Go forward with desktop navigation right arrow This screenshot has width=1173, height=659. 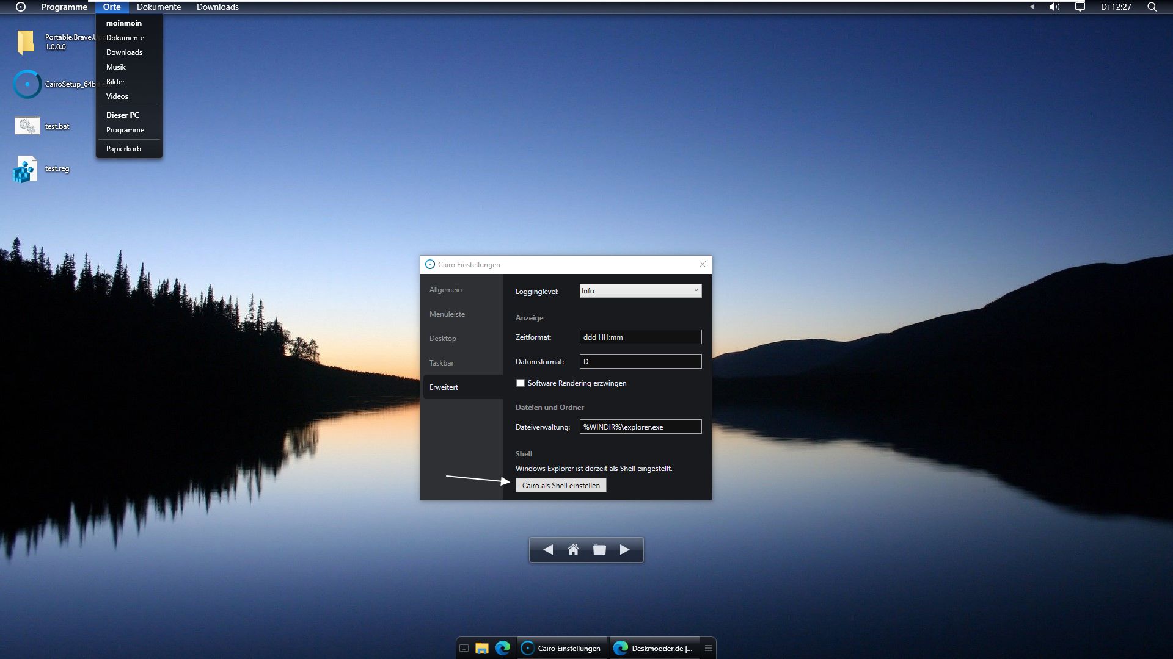coord(624,550)
